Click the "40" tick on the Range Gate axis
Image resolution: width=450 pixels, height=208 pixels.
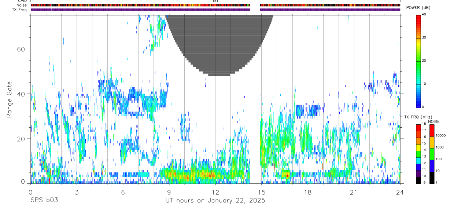point(22,94)
